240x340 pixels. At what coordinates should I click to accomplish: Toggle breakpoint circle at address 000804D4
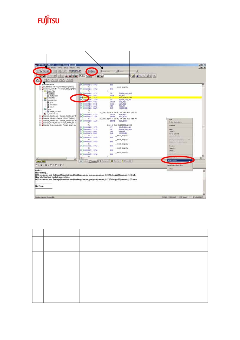82,85
